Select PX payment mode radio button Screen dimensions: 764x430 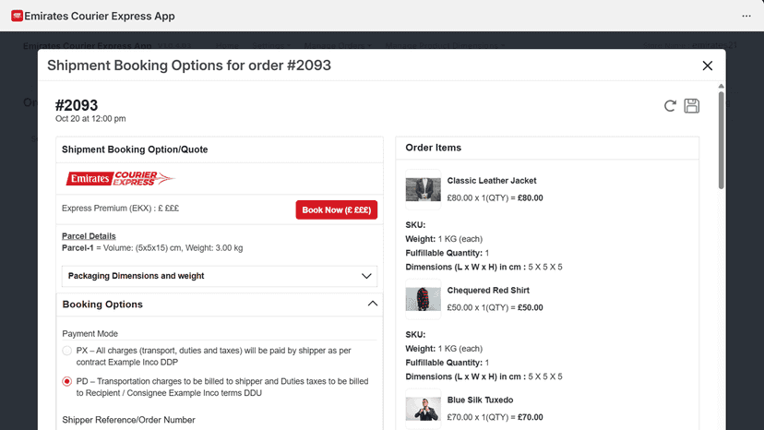coord(67,351)
